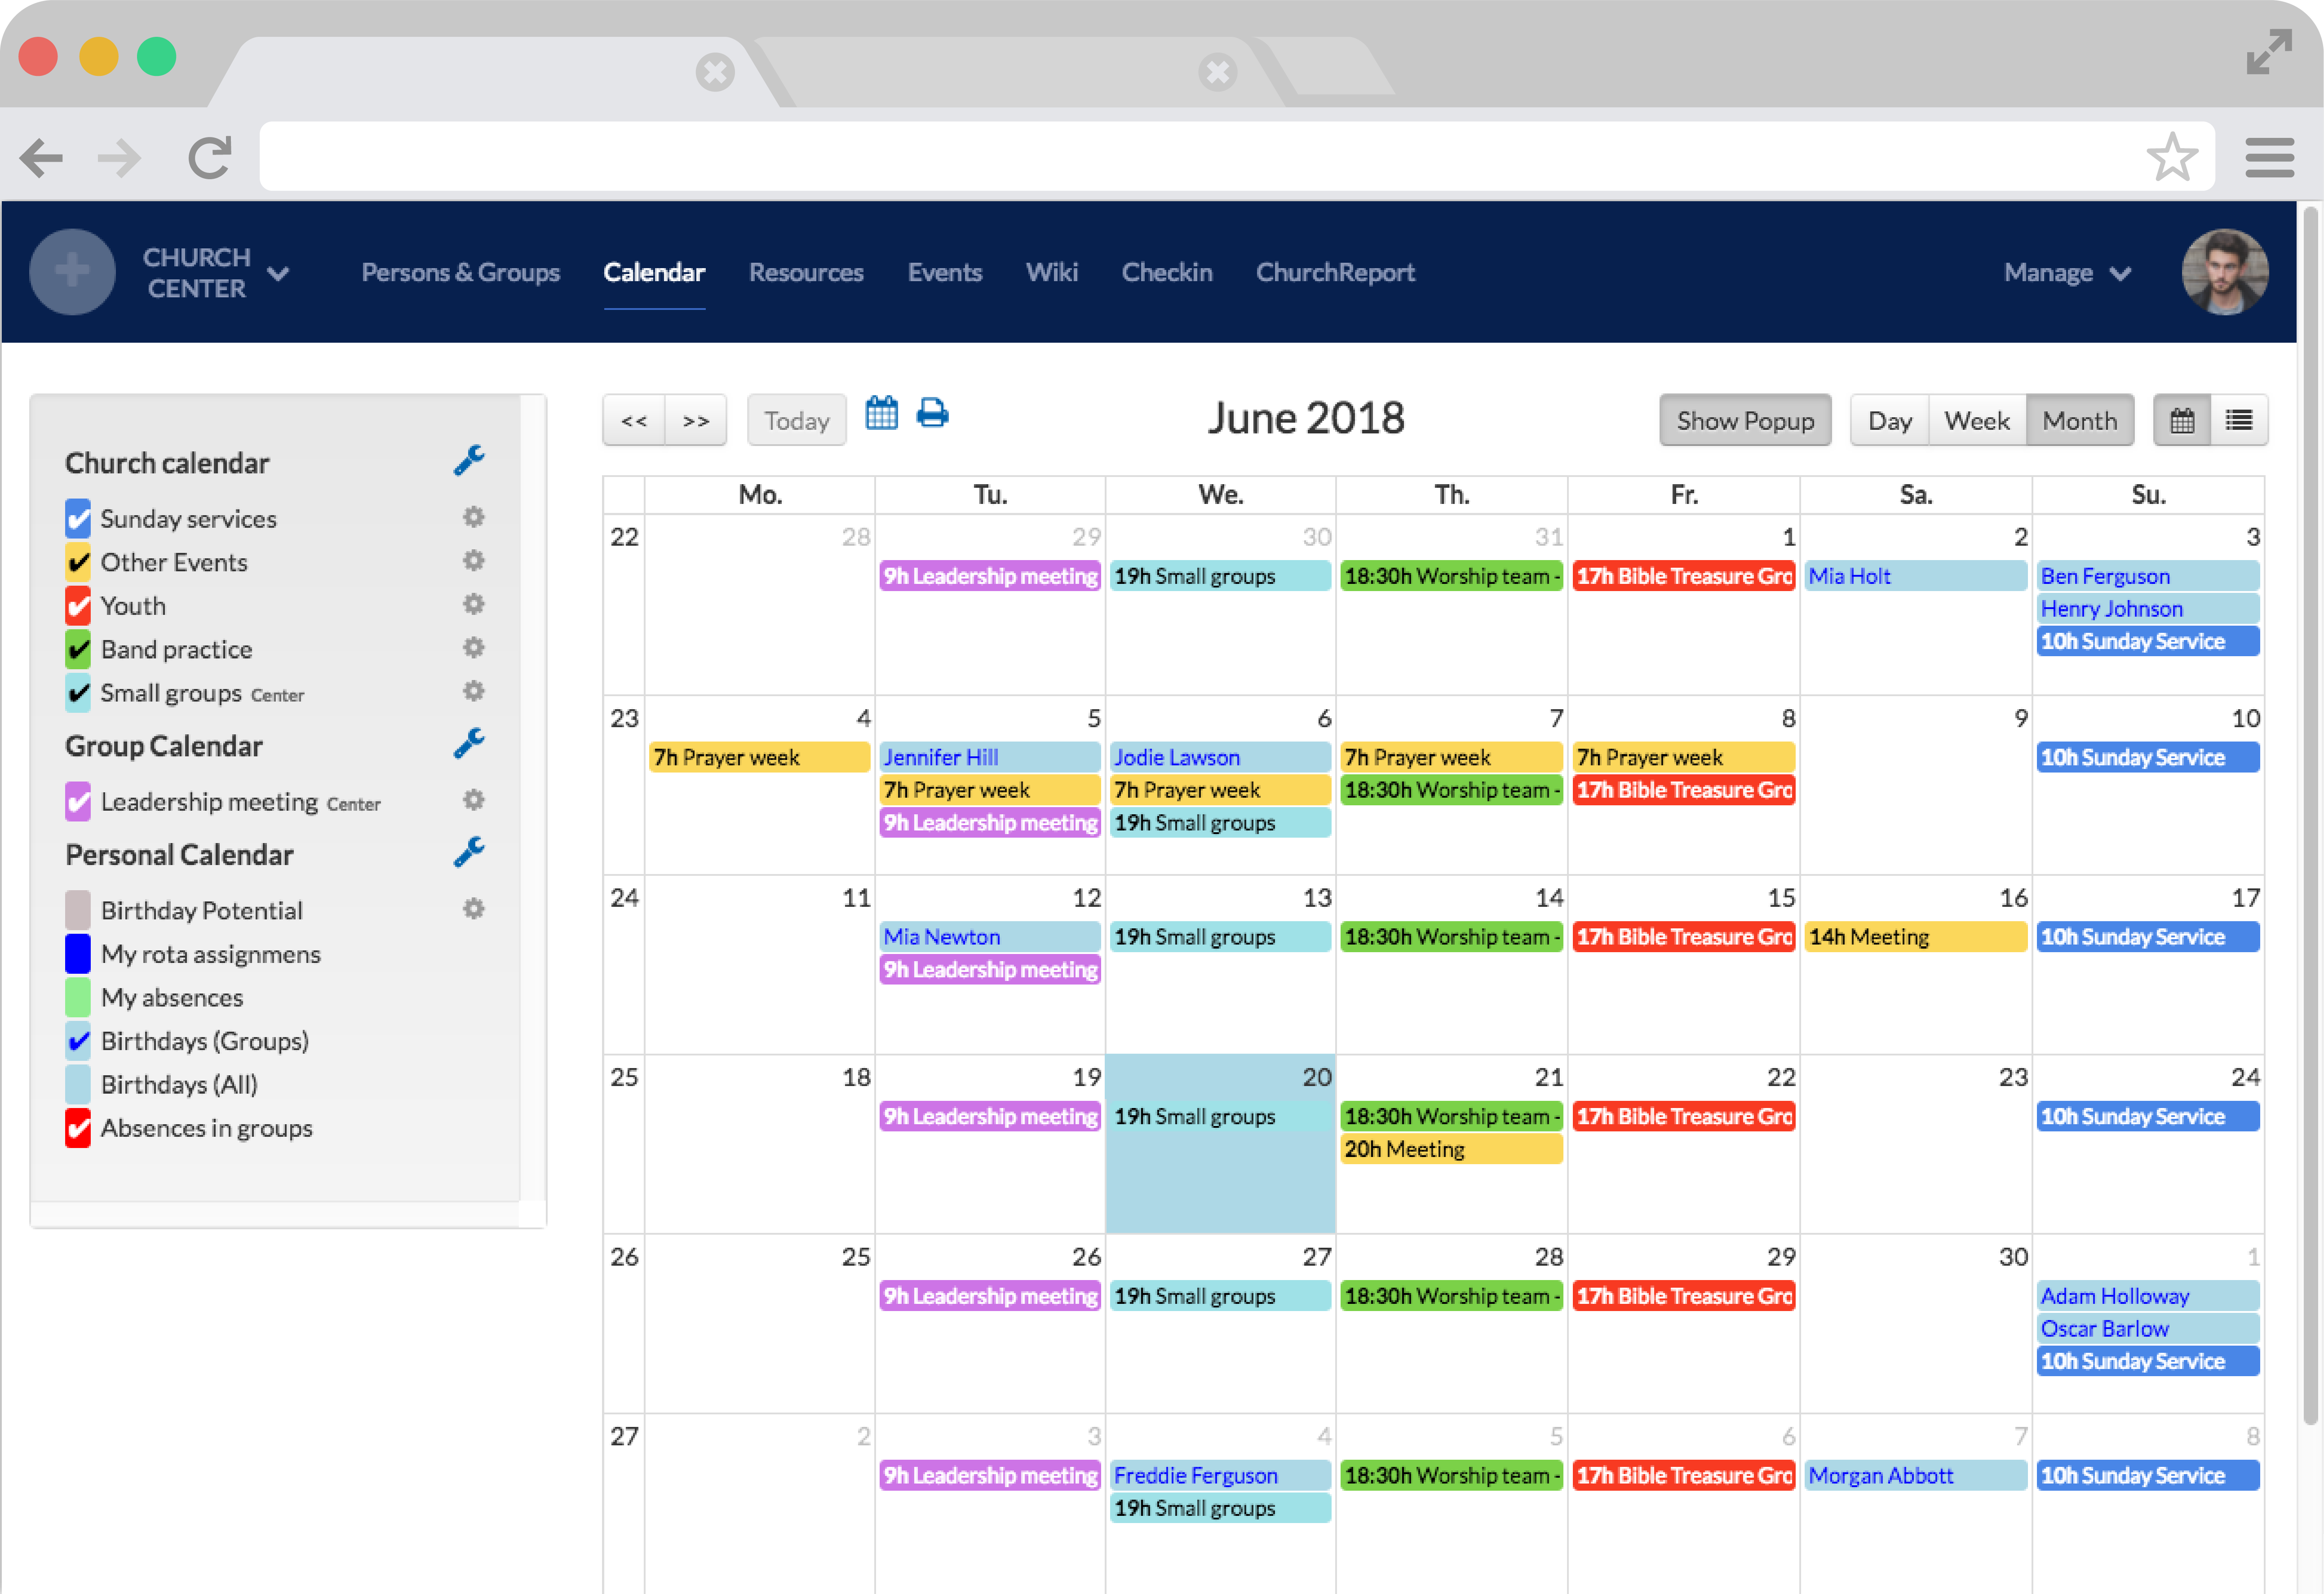Image resolution: width=2324 pixels, height=1594 pixels.
Task: Switch to Month view
Action: [x=2080, y=420]
